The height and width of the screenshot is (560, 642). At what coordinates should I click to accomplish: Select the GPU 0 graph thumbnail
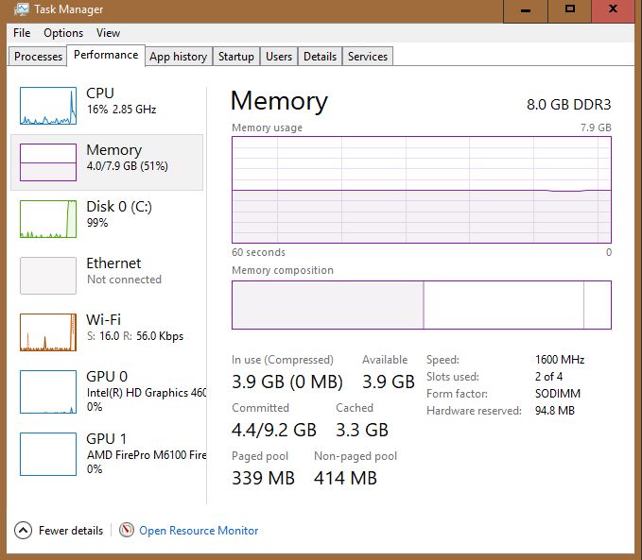click(x=48, y=392)
